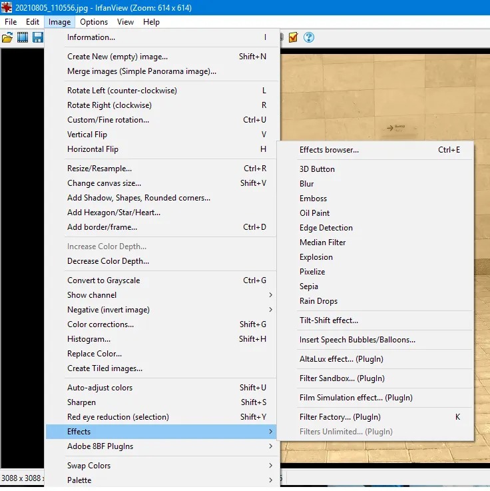Click the displayed photo in IrfanView viewer
The image size is (490, 491).
(x=385, y=97)
